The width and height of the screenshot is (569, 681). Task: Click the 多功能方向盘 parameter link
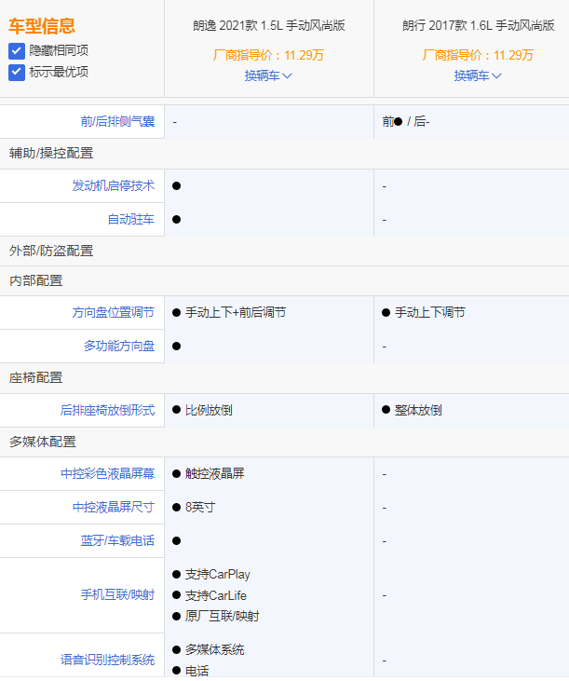click(x=119, y=346)
